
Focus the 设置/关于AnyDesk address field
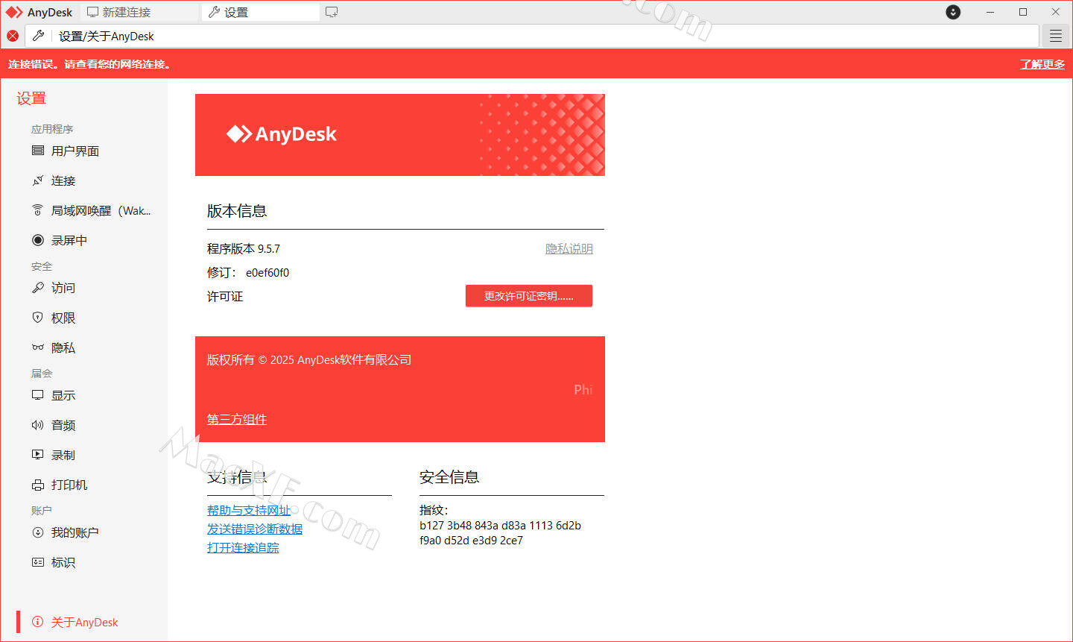tap(532, 36)
